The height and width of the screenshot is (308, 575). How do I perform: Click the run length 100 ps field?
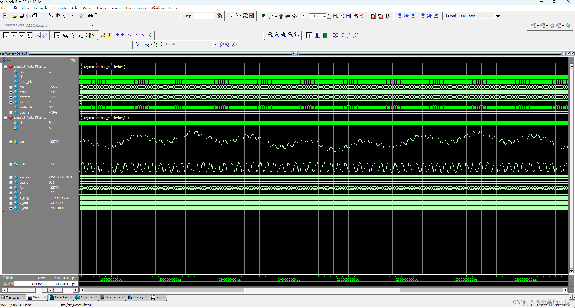tap(318, 16)
